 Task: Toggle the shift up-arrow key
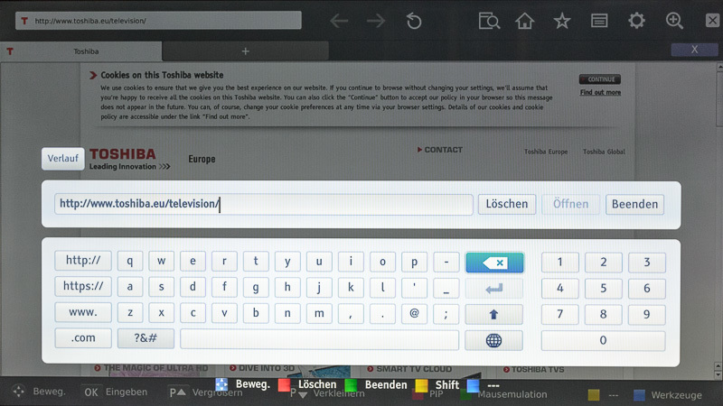tap(493, 314)
